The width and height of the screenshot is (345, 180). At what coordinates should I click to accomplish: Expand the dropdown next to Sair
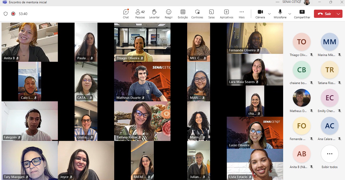click(338, 14)
